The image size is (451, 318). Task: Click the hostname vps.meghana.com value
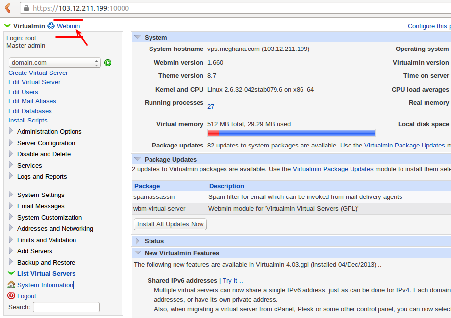(x=258, y=49)
